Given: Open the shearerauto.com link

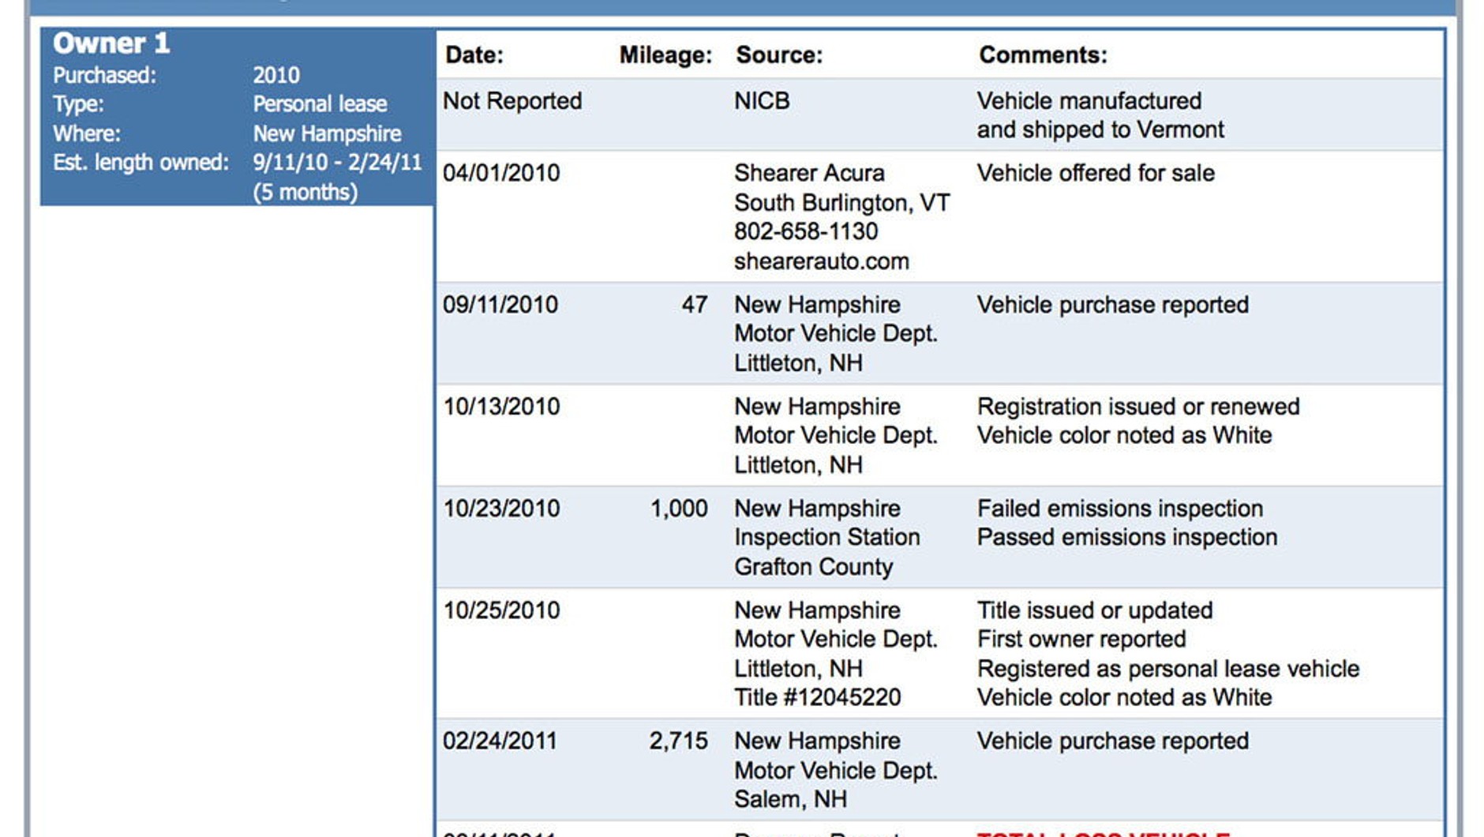Looking at the screenshot, I should [x=822, y=261].
